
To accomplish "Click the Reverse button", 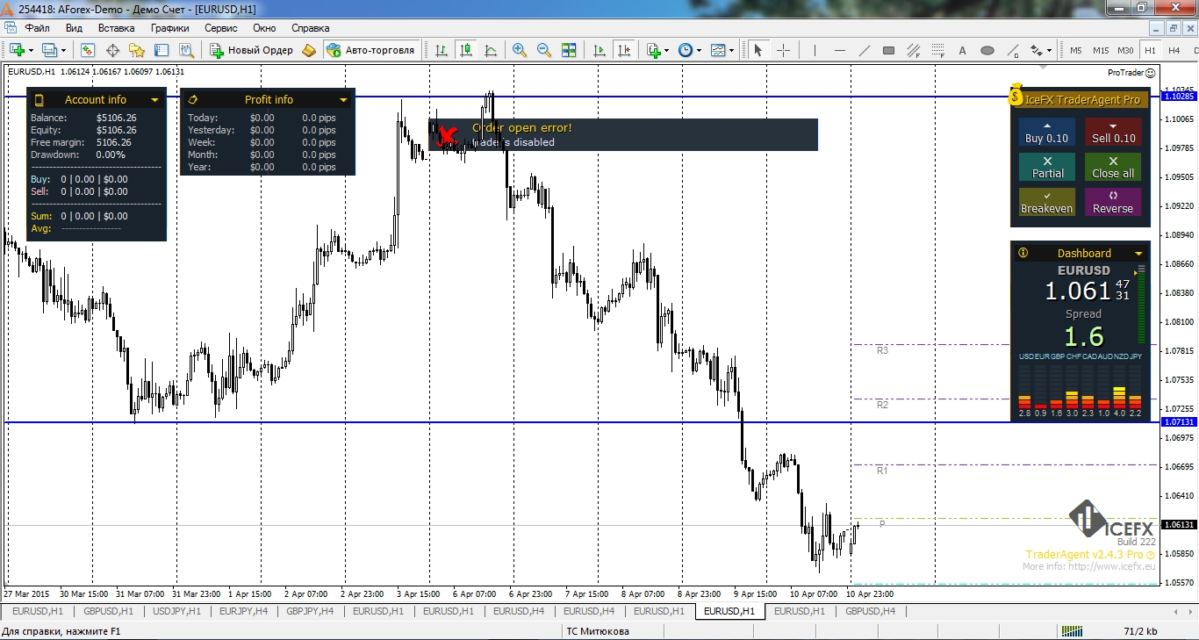I will (1113, 202).
